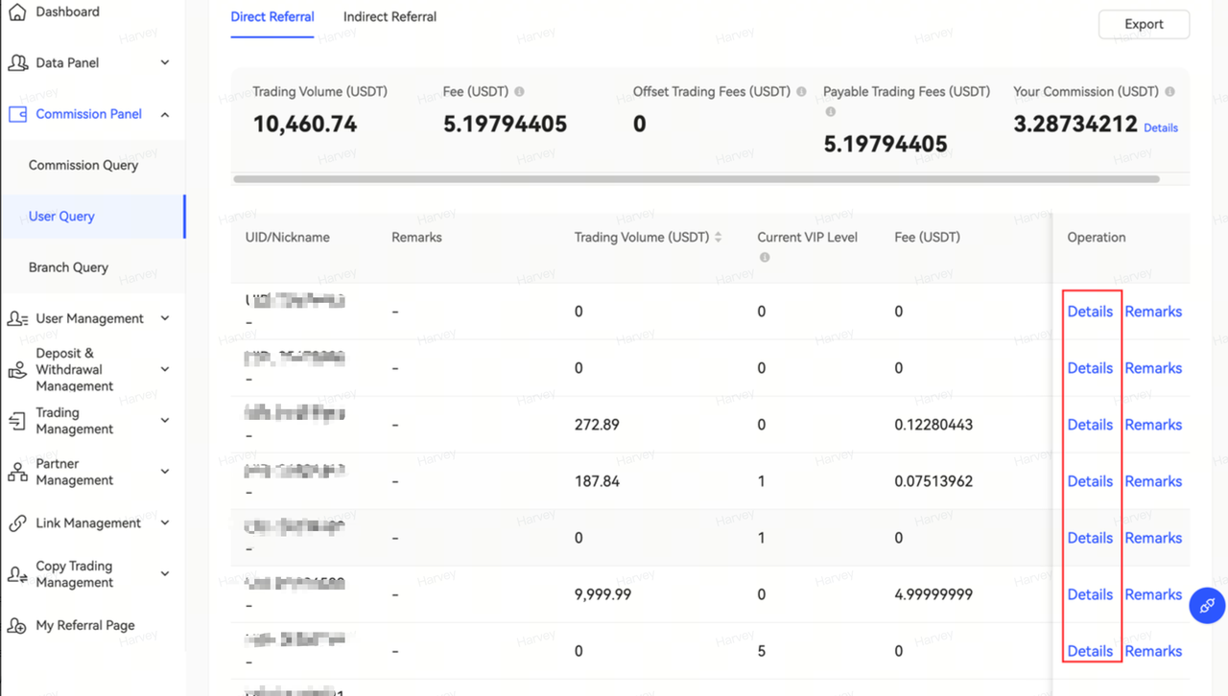Click the Dashboard home icon

coord(17,12)
